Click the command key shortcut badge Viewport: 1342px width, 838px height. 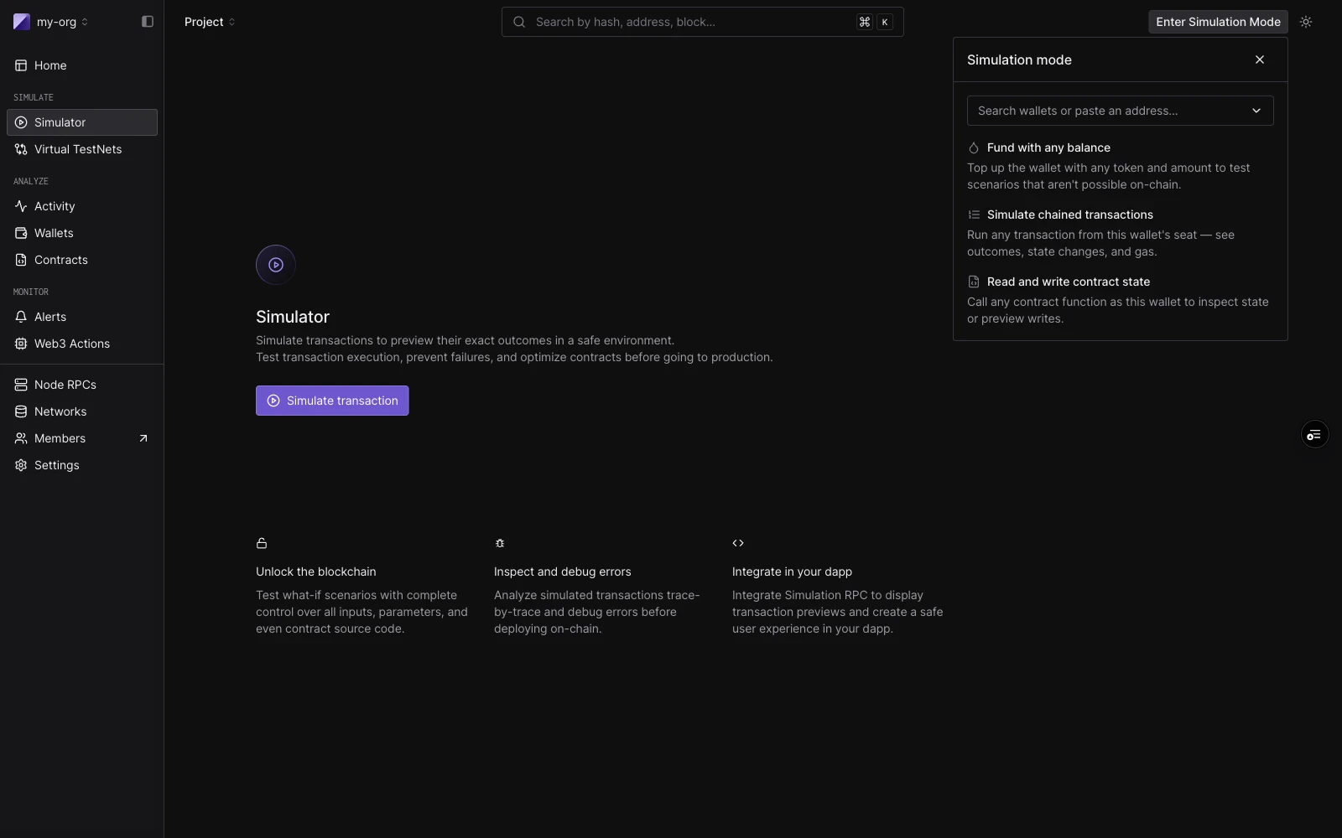coord(865,22)
